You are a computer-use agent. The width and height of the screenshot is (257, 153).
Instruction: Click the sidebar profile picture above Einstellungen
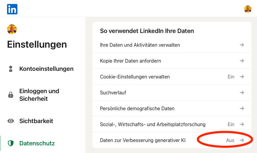12,29
